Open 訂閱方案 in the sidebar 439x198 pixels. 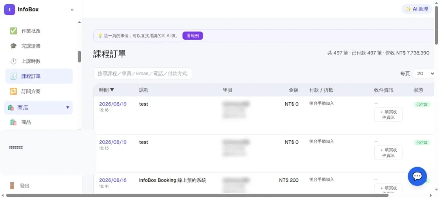click(x=39, y=91)
